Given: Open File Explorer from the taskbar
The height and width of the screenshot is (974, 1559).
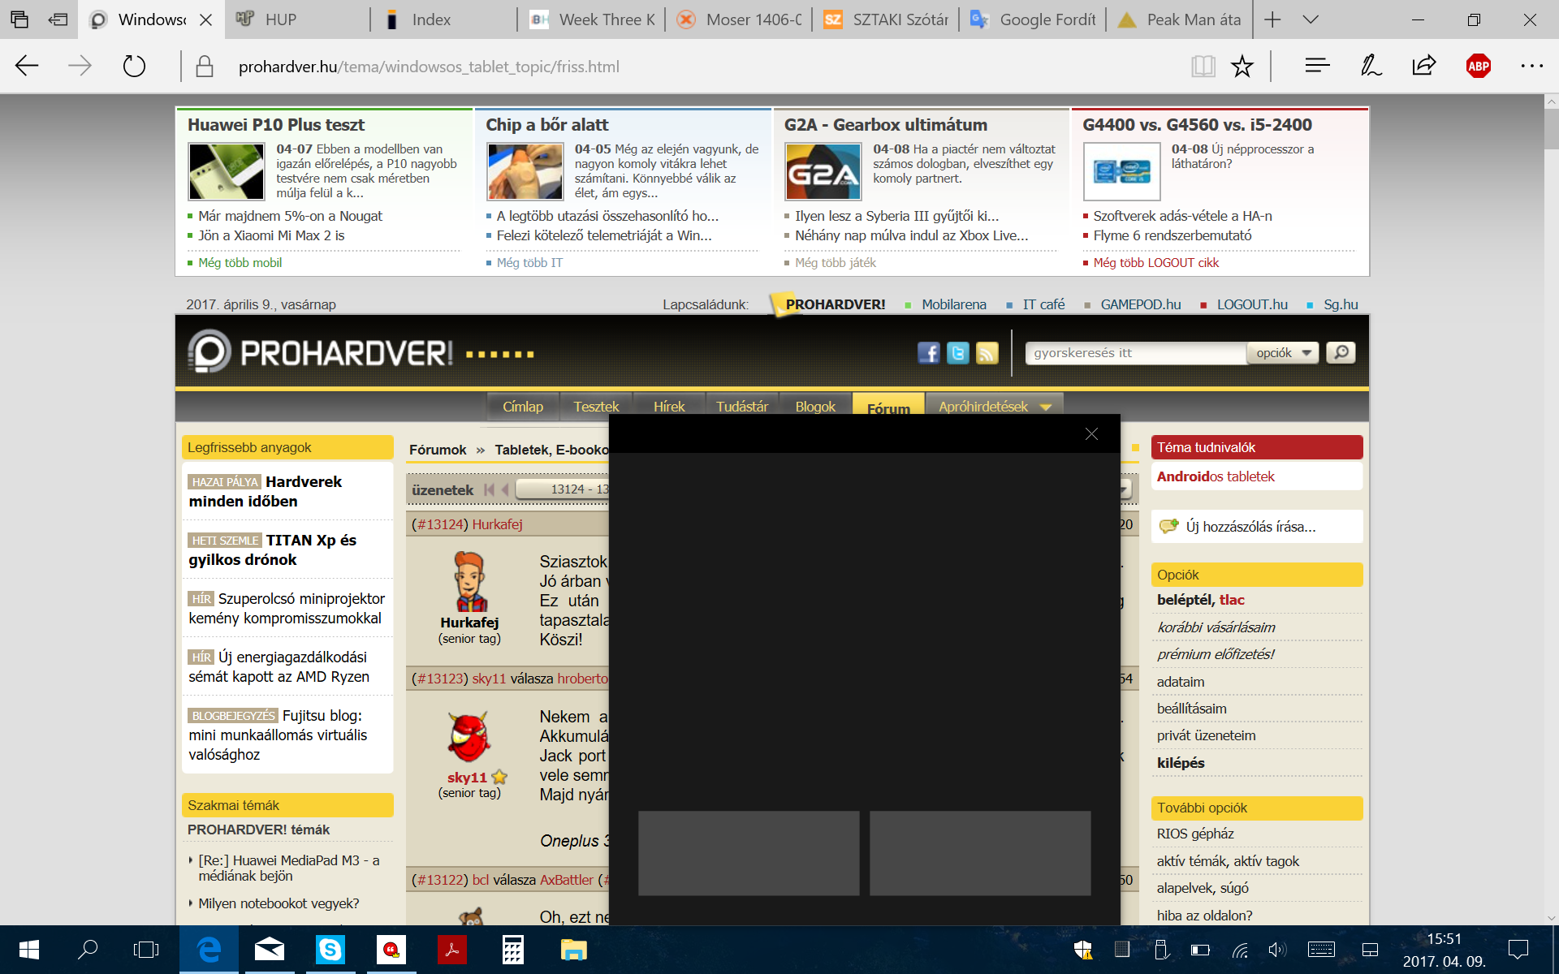Looking at the screenshot, I should (573, 949).
